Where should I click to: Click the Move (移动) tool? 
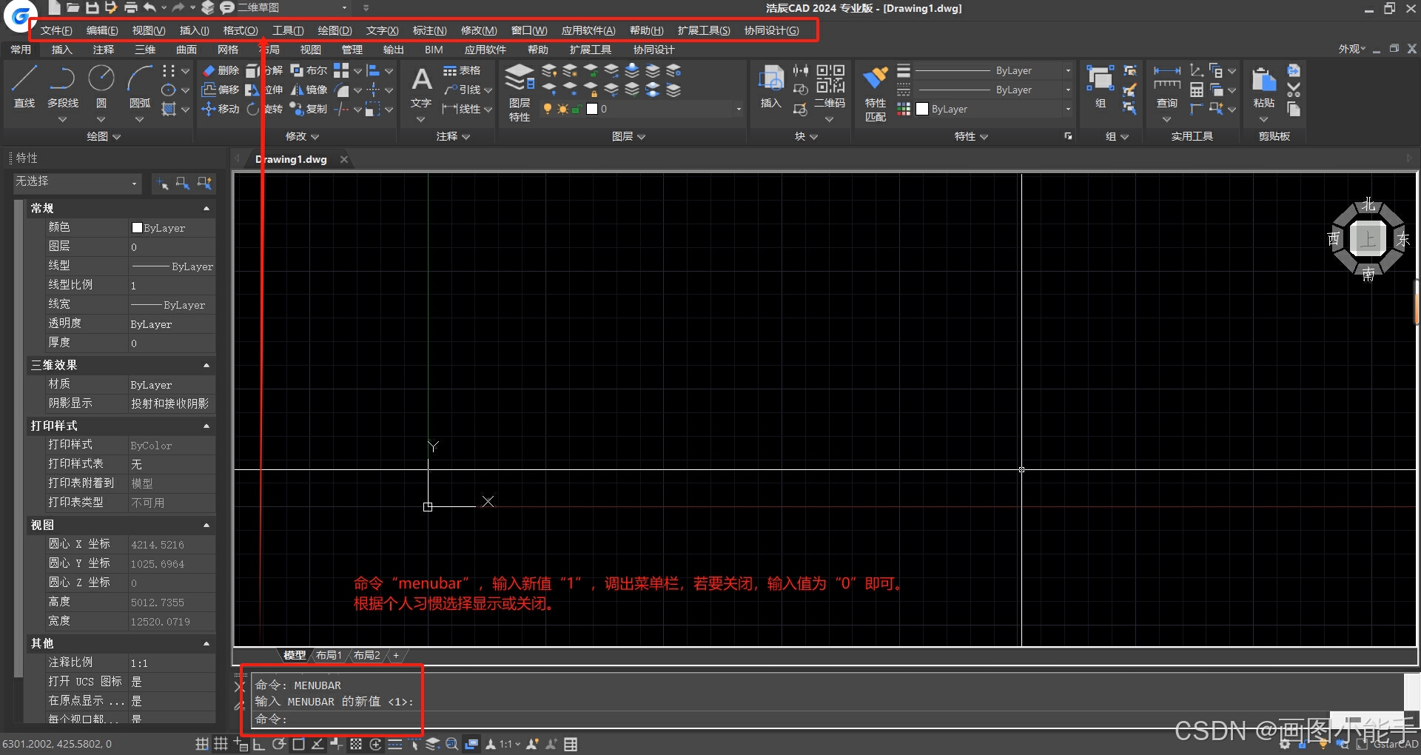(x=221, y=109)
